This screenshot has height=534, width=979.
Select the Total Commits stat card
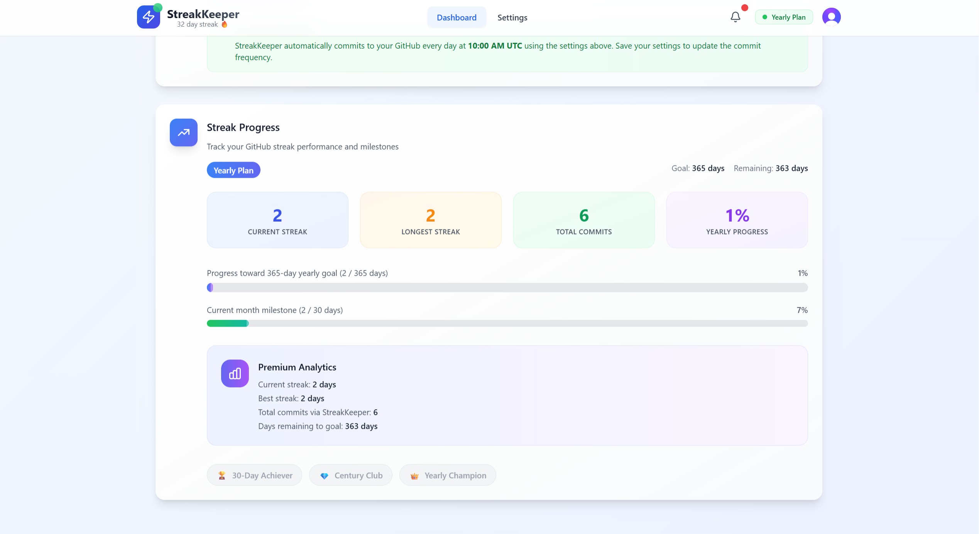[583, 220]
